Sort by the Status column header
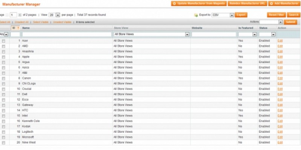The width and height of the screenshot is (301, 150). [x=263, y=28]
